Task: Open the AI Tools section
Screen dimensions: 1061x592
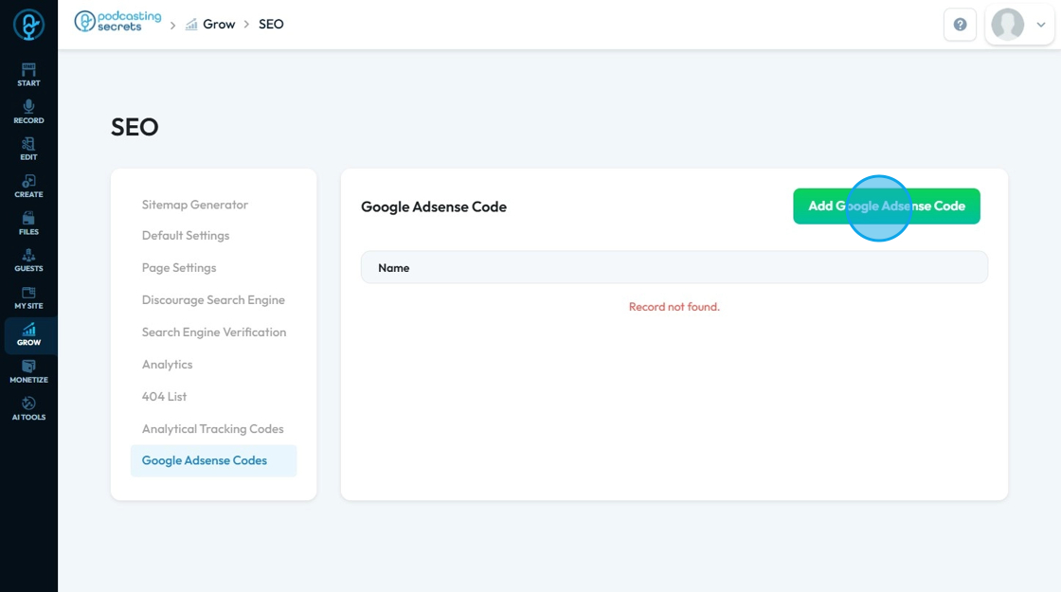Action: [x=28, y=408]
